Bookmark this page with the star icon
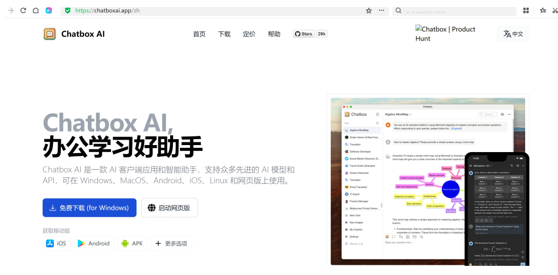 pos(369,10)
